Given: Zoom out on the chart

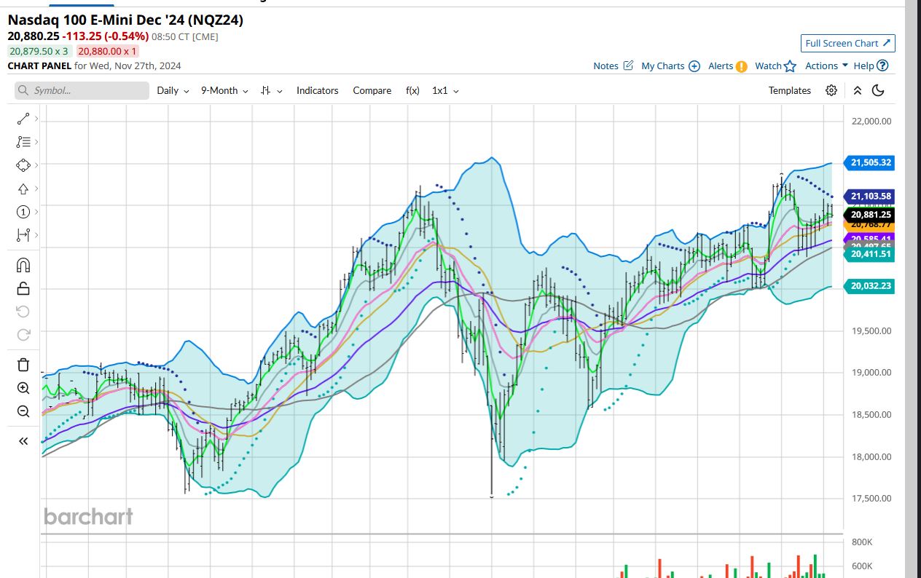Looking at the screenshot, I should point(23,411).
